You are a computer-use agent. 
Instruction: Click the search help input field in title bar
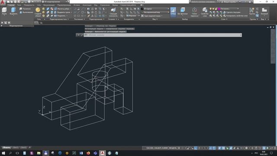click(203, 2)
